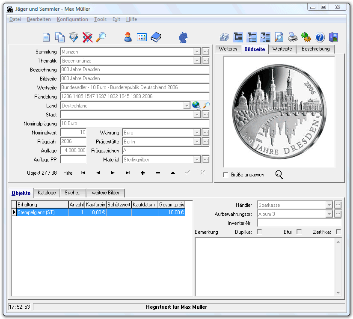
Task: Click the new document toolbar icon
Action: pos(46,37)
